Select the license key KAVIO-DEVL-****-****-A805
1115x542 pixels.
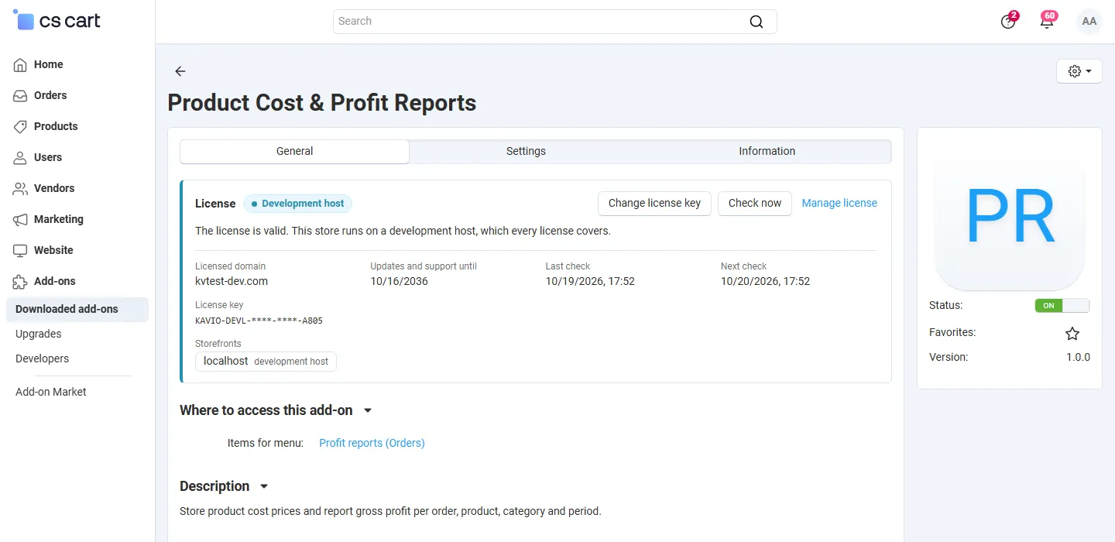pyautogui.click(x=259, y=321)
